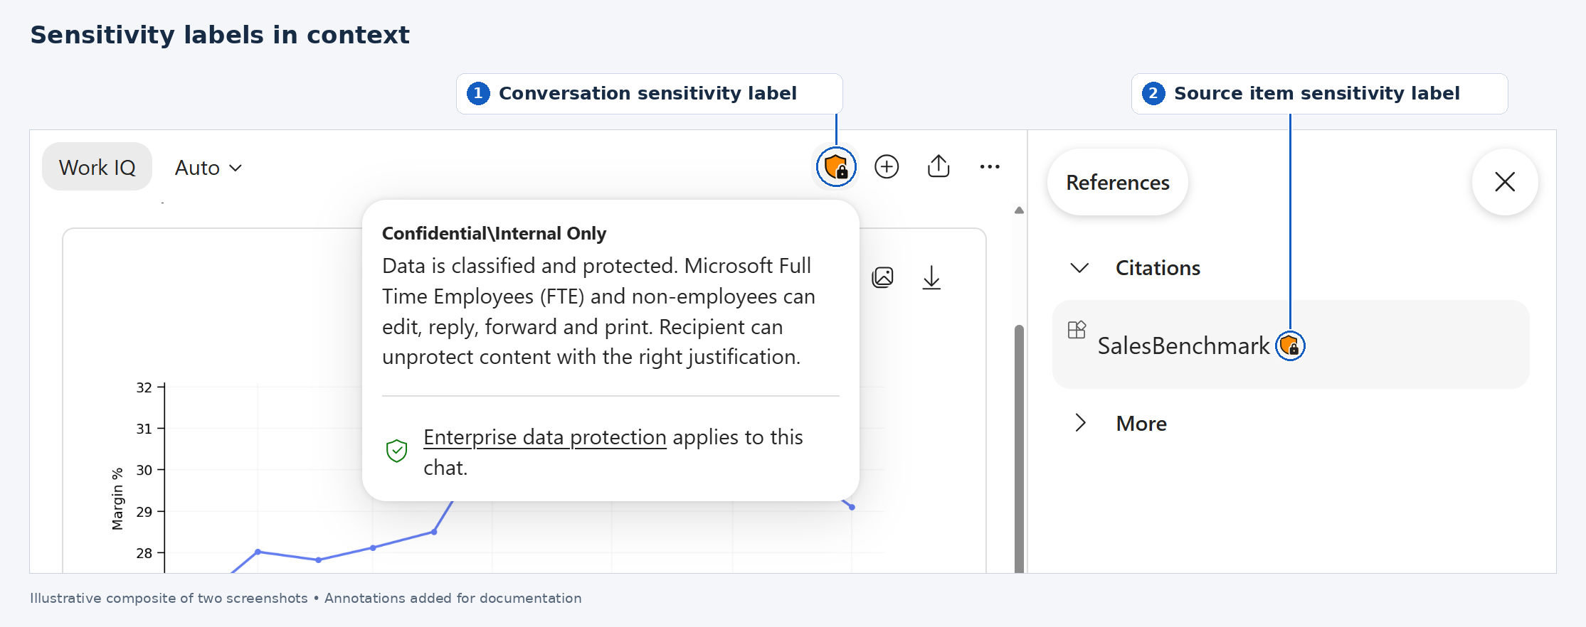Click the SalesBenchmark sensitivity shield icon
The width and height of the screenshot is (1586, 627).
1289,346
